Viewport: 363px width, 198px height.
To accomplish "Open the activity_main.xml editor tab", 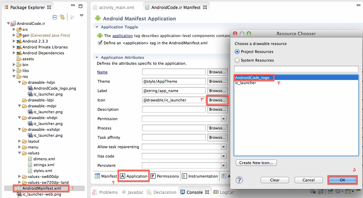I will 116,7.
